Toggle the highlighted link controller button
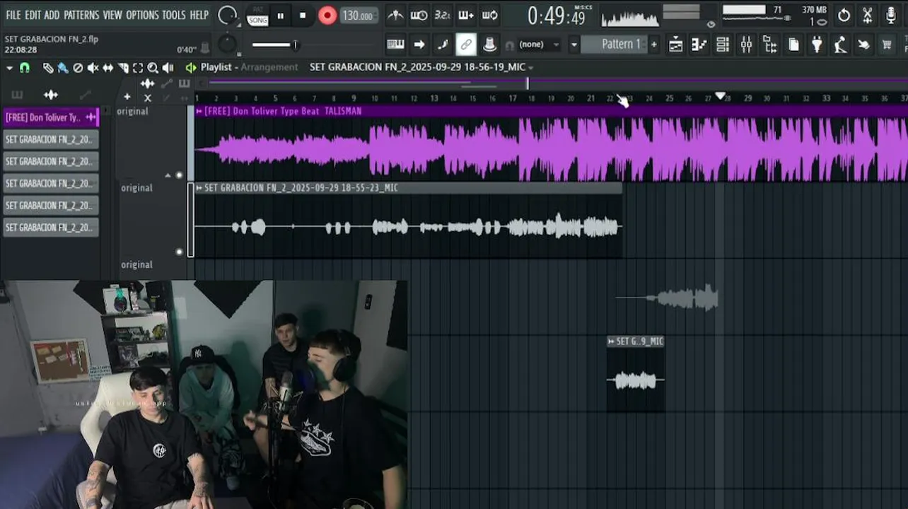This screenshot has height=509, width=908. [x=466, y=45]
